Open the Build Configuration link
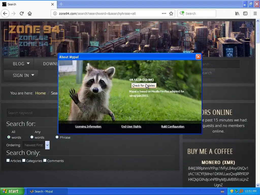 [173, 126]
